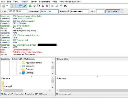Click the Quickconnect button
Viewport: 128px width, 98px height.
point(113,11)
